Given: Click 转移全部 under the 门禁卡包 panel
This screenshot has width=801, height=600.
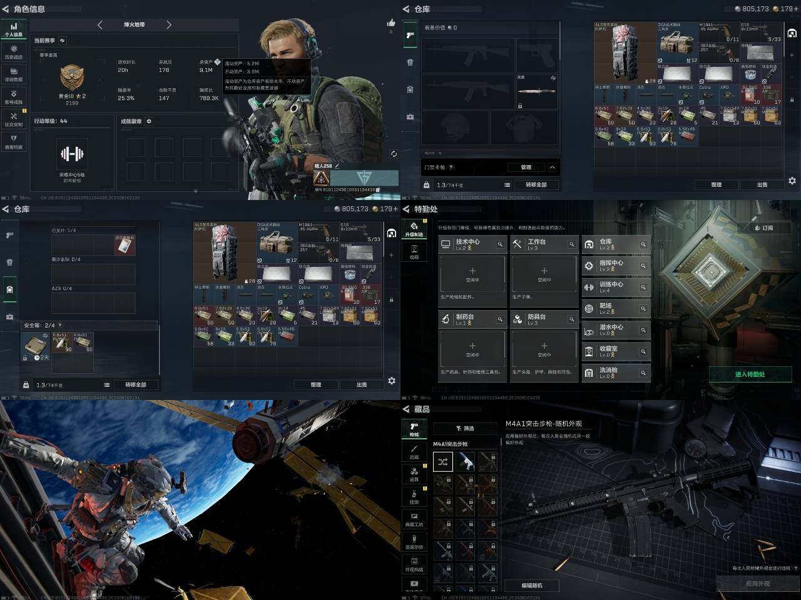Looking at the screenshot, I should click(x=536, y=185).
